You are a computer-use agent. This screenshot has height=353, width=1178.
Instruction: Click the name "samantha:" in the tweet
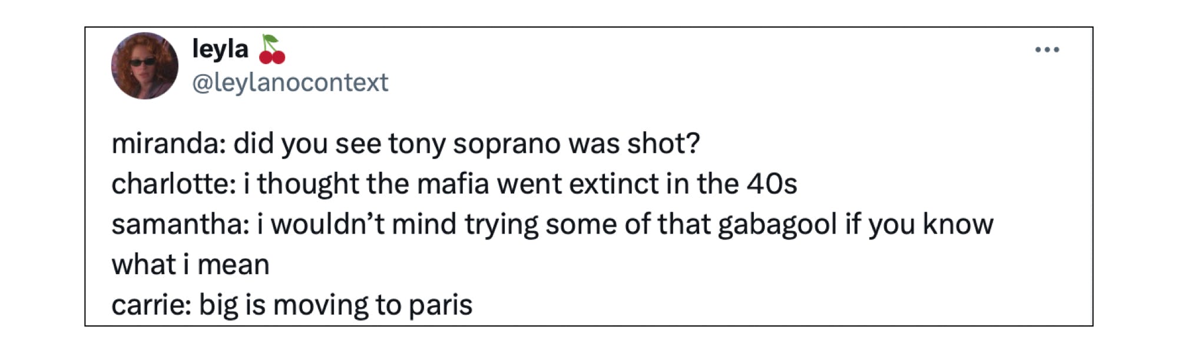coord(180,224)
